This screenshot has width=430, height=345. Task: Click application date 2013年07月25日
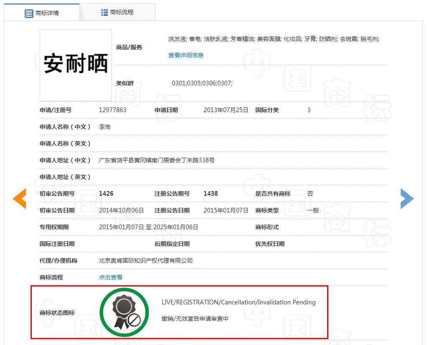pyautogui.click(x=226, y=110)
